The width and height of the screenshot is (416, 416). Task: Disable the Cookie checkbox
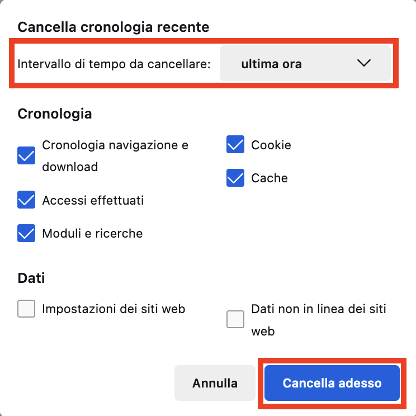[235, 145]
